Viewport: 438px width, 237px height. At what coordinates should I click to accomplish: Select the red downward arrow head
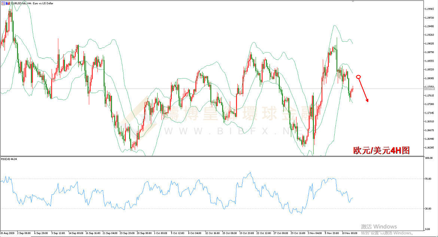point(367,100)
